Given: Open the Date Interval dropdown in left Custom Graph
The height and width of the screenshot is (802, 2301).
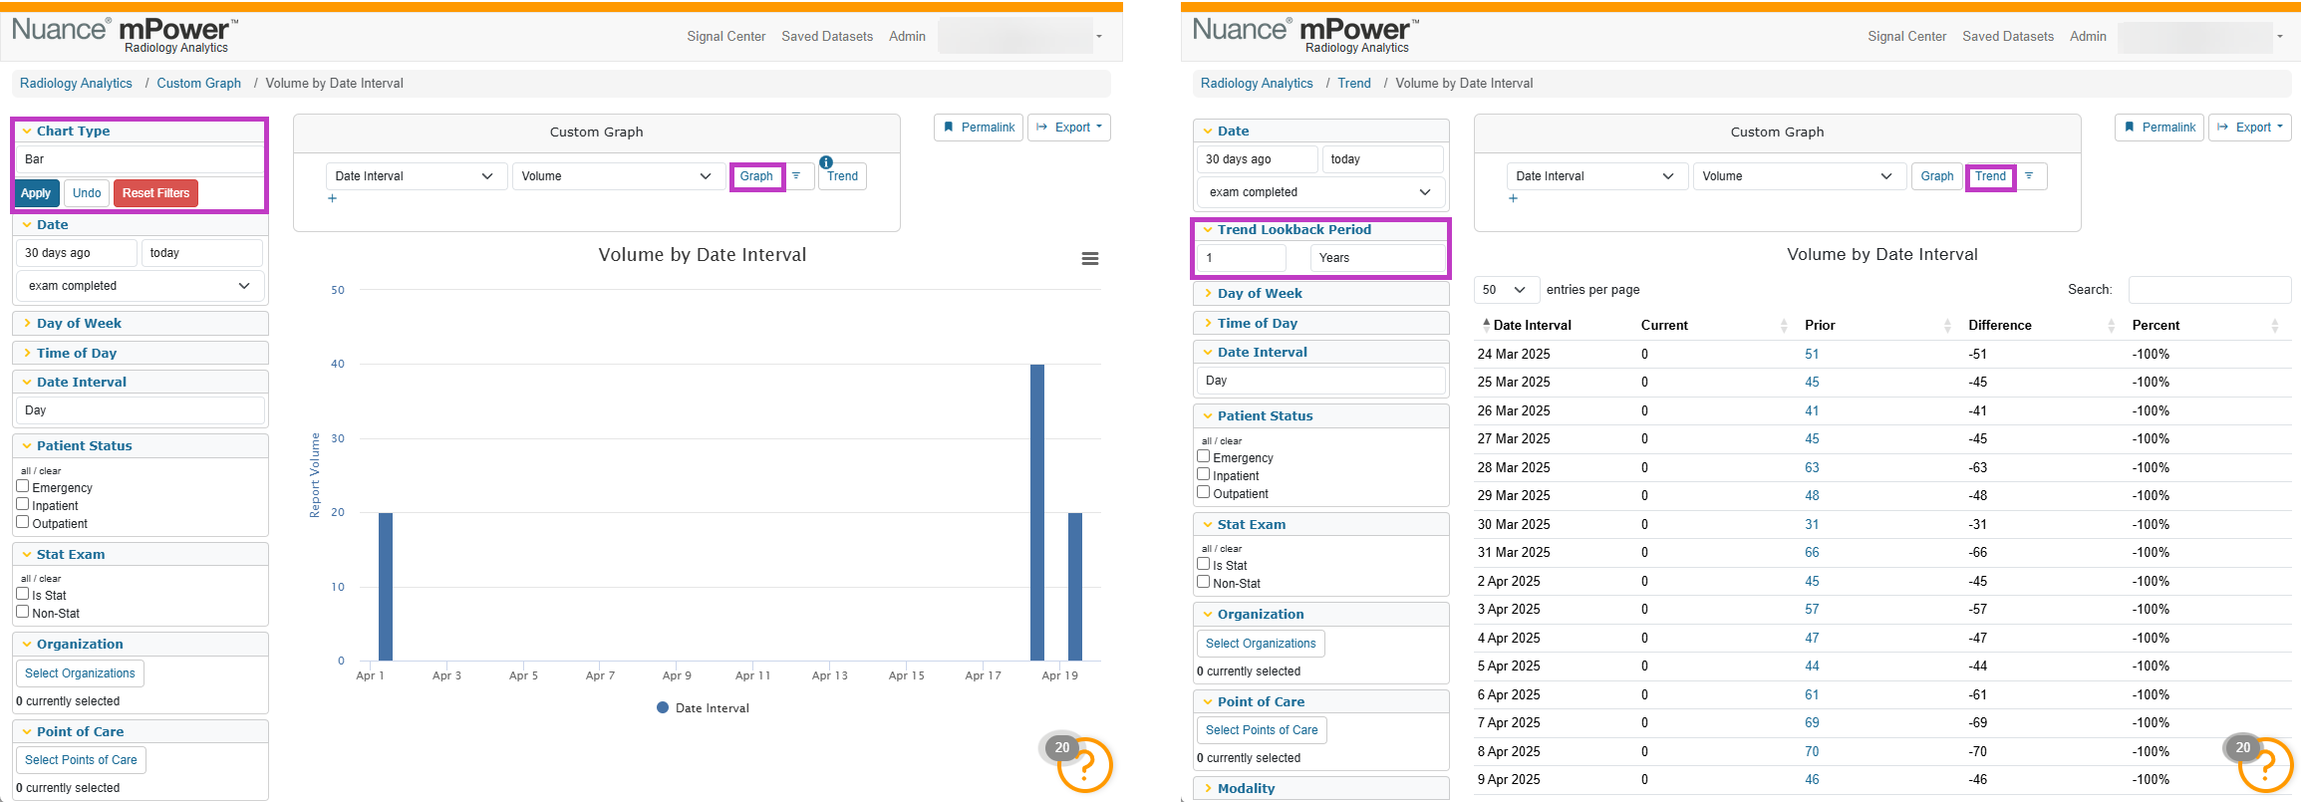Looking at the screenshot, I should pyautogui.click(x=416, y=176).
